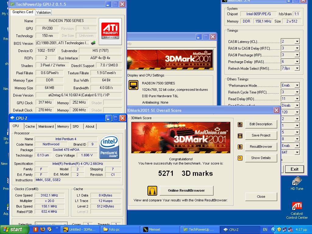Click the yellow security shield tray icon
The height and width of the screenshot is (234, 312).
coord(279,229)
